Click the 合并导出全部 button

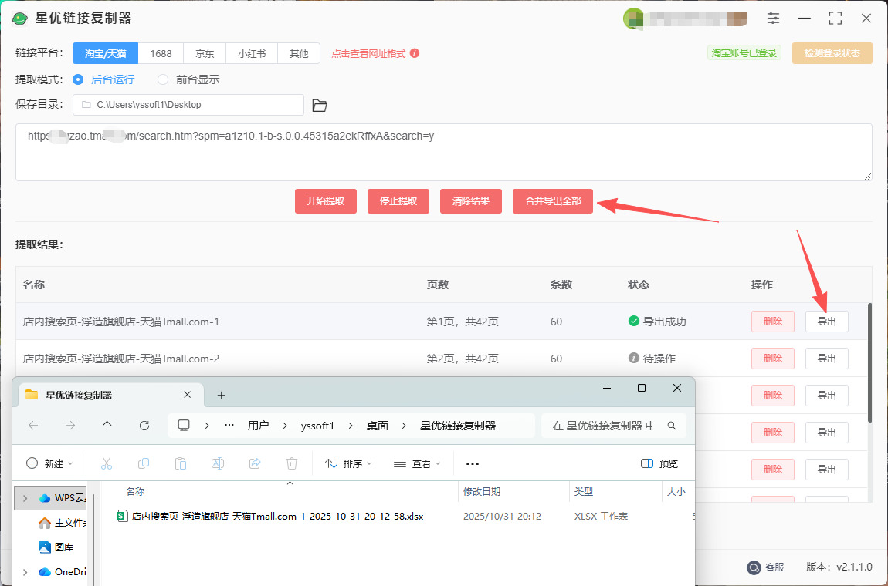[x=553, y=201]
